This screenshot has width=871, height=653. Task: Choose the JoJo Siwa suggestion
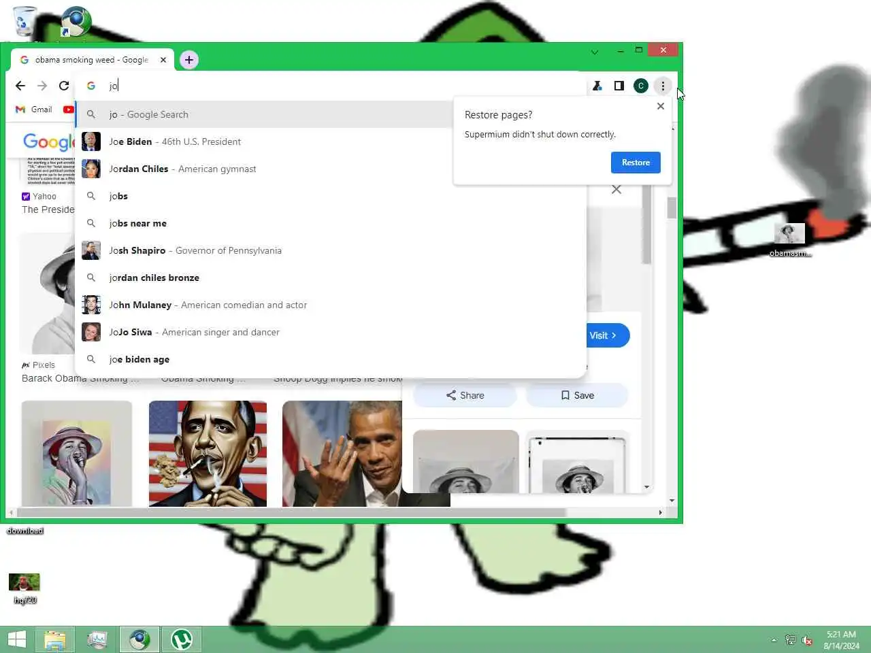click(x=331, y=332)
